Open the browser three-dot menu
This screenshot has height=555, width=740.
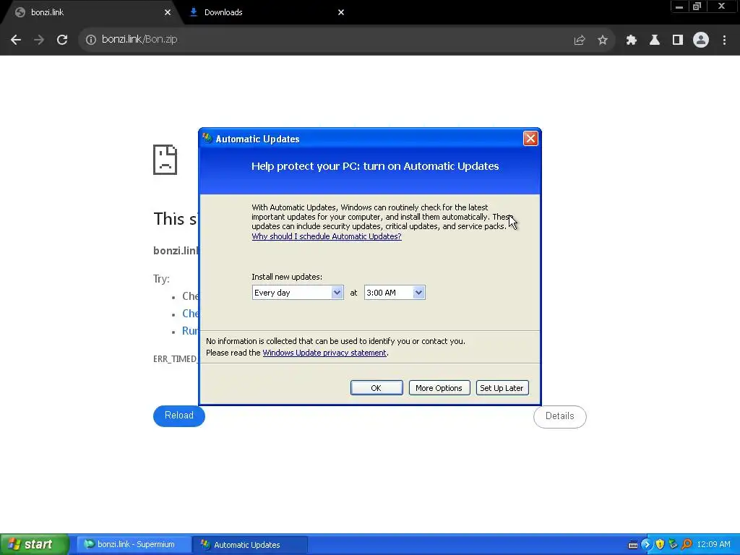[724, 40]
